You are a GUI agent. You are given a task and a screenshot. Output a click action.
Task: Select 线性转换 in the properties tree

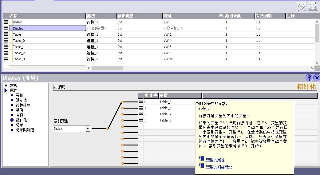[x=23, y=105]
